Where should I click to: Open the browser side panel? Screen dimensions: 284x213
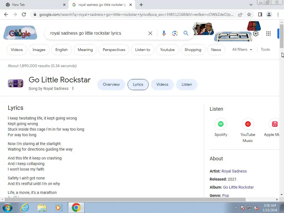(x=260, y=14)
